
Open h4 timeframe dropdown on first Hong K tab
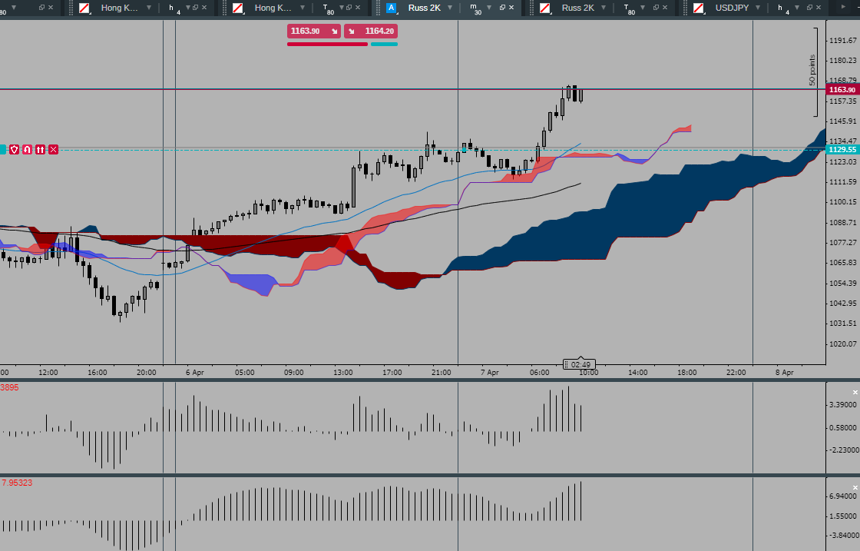tap(187, 8)
